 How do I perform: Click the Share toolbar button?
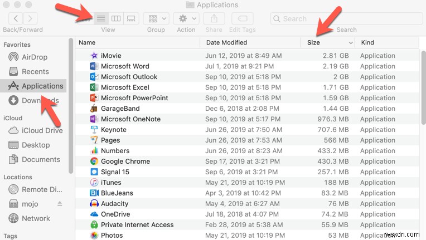pos(214,18)
